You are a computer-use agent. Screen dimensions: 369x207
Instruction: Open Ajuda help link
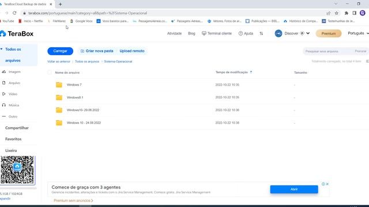pos(246,33)
